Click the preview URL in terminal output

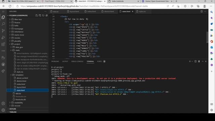pos(105,81)
